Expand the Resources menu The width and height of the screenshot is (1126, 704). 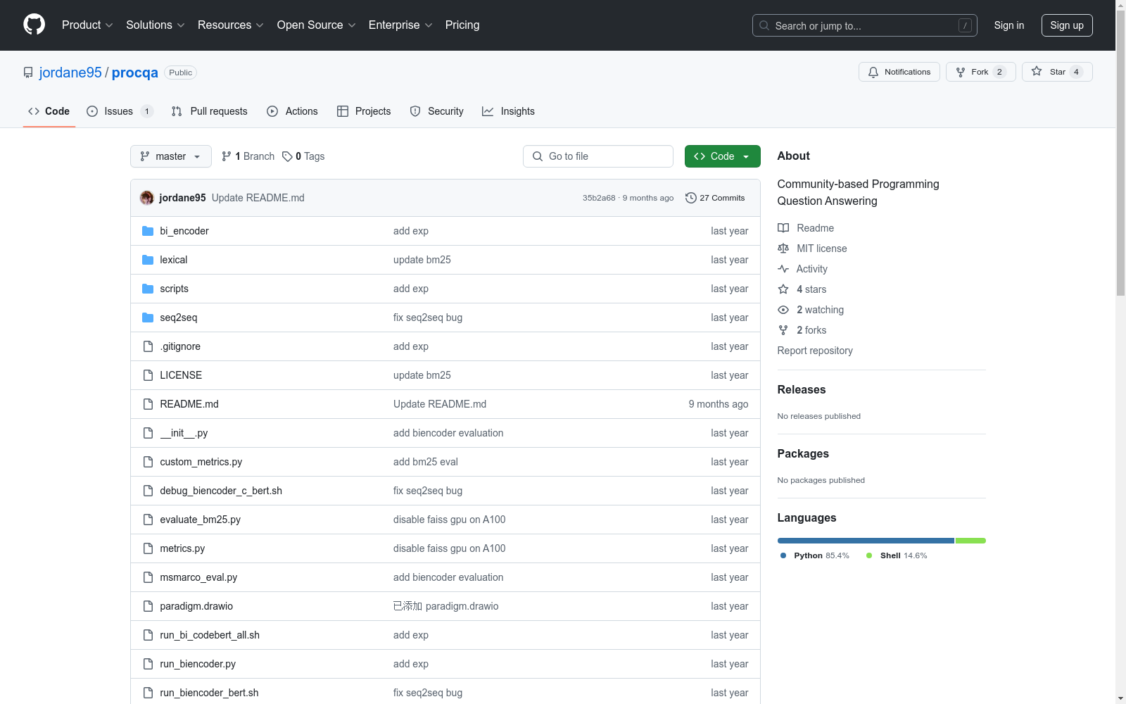231,25
